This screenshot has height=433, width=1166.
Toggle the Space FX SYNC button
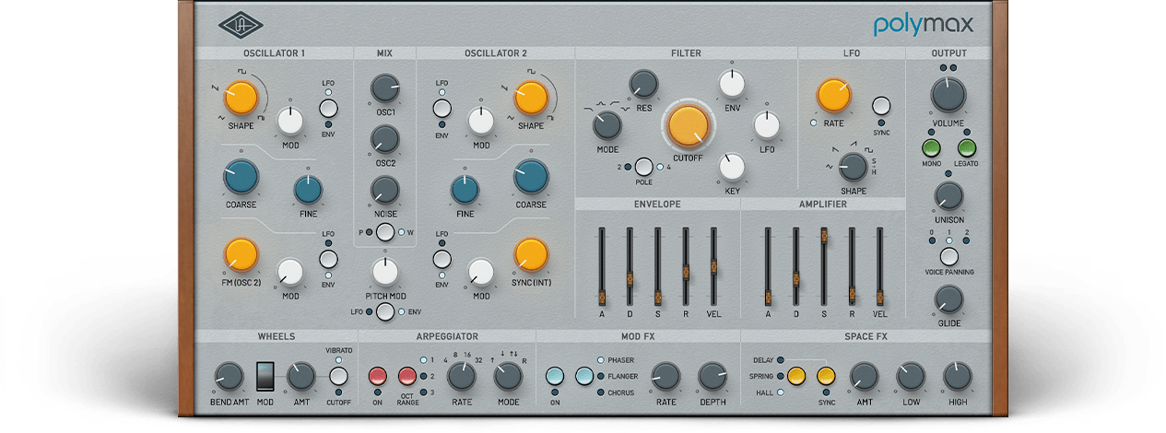click(825, 376)
